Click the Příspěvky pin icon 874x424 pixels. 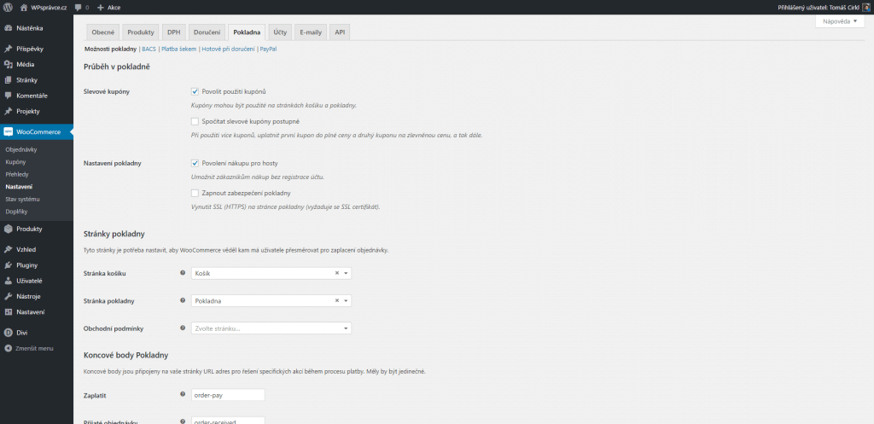click(8, 49)
